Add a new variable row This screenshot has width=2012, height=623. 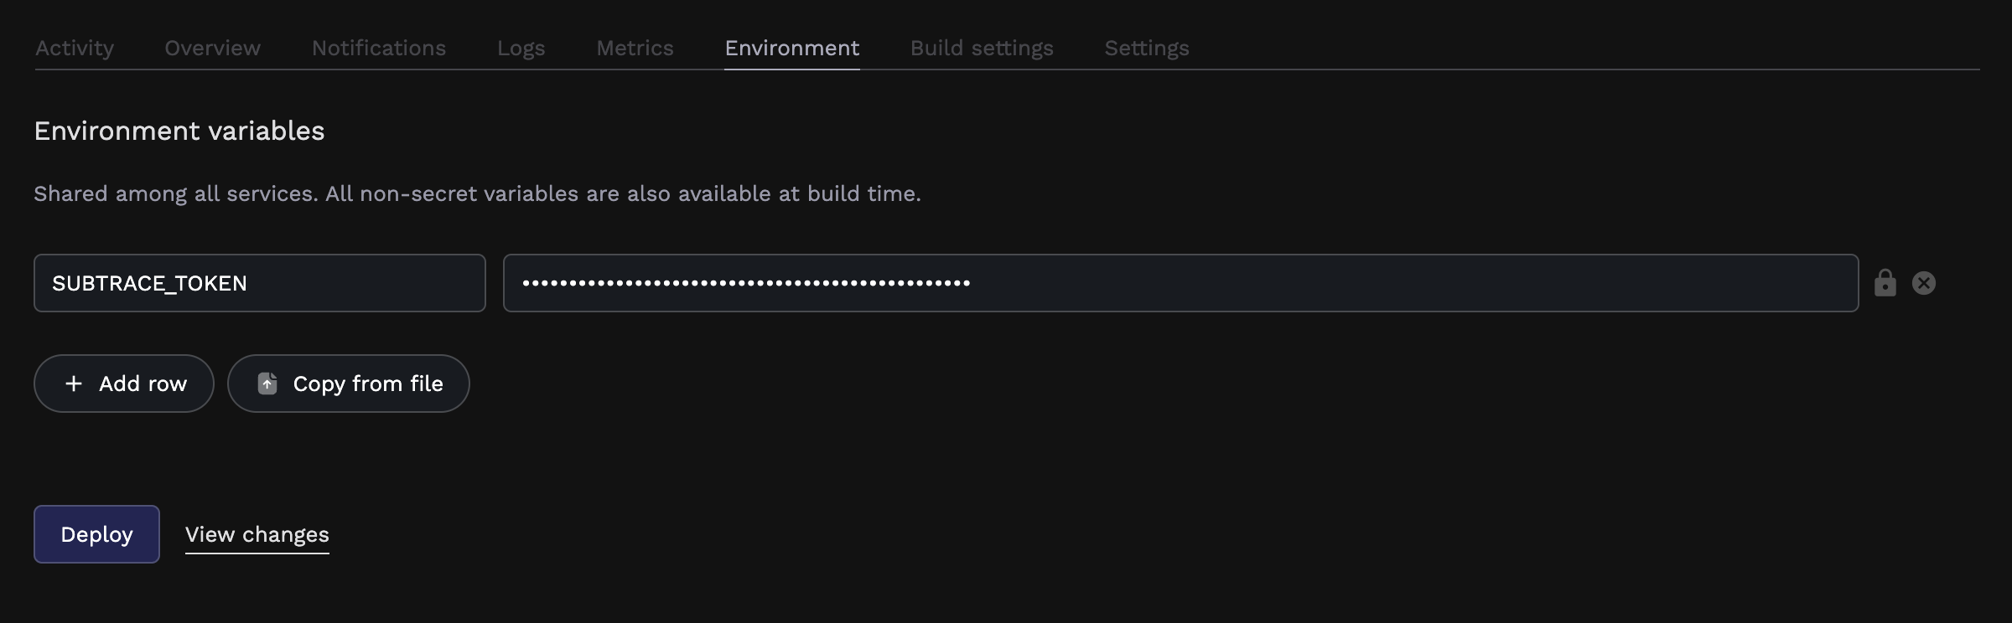tap(124, 384)
